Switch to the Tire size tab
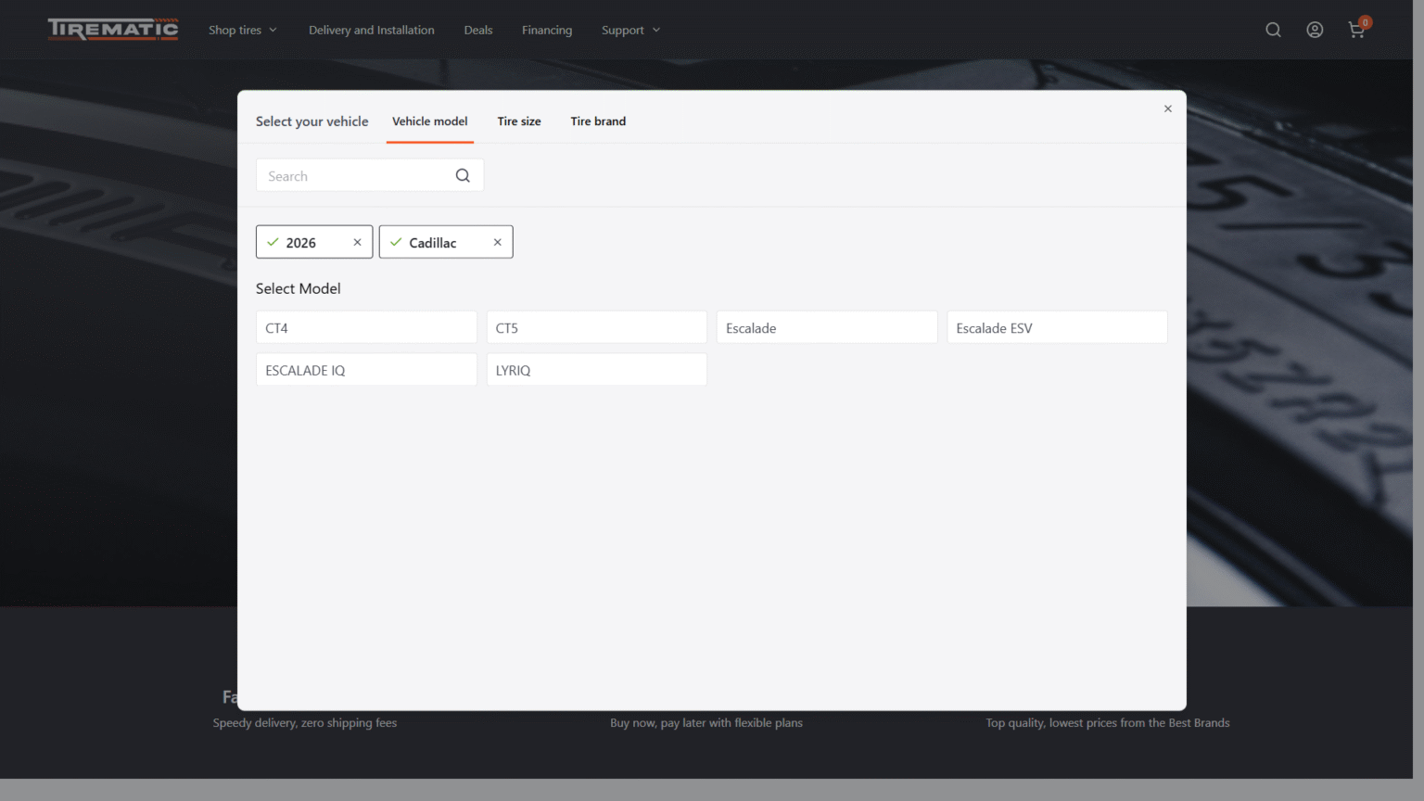This screenshot has width=1424, height=801. tap(519, 121)
